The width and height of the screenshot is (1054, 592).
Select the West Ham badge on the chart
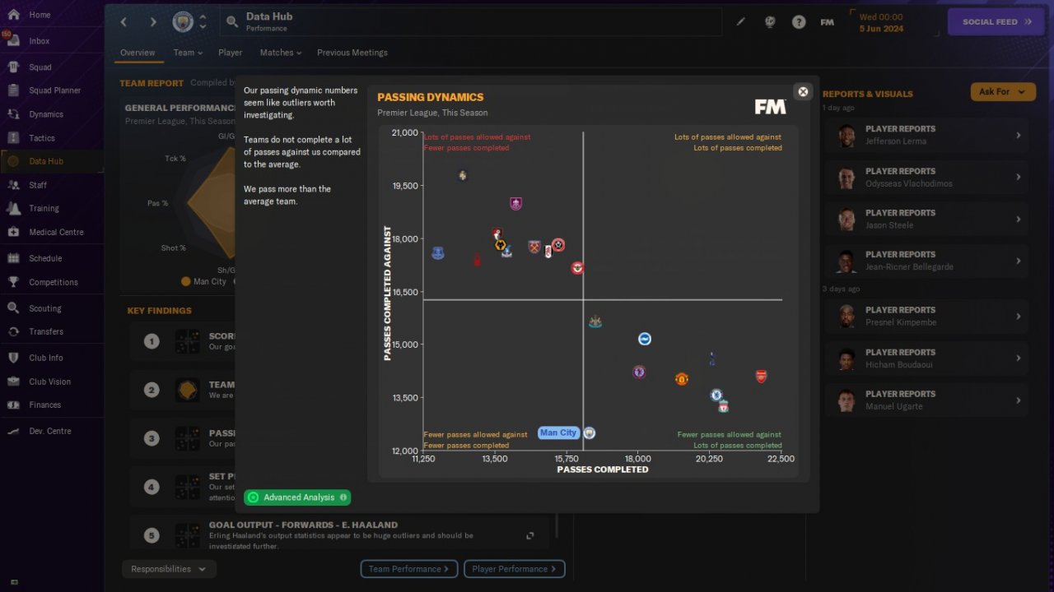tap(534, 247)
